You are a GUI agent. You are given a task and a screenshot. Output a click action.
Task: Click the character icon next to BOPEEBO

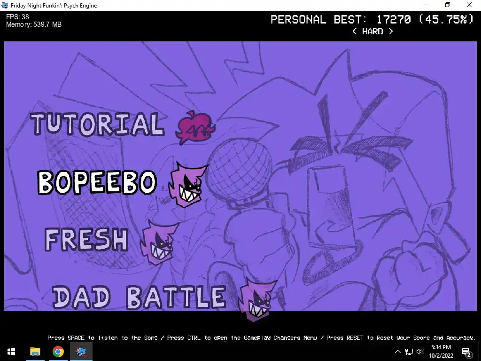click(x=188, y=185)
